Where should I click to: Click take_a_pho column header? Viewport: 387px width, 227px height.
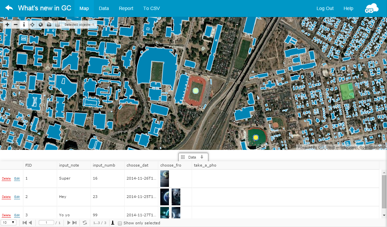[285, 165]
